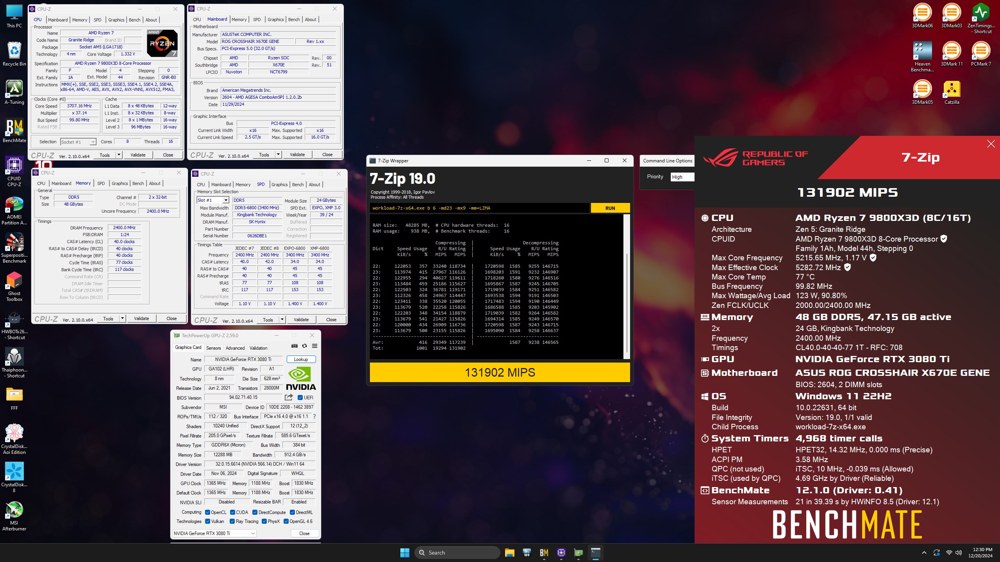Switch to Sensors tab in GPU-Z

tap(214, 348)
